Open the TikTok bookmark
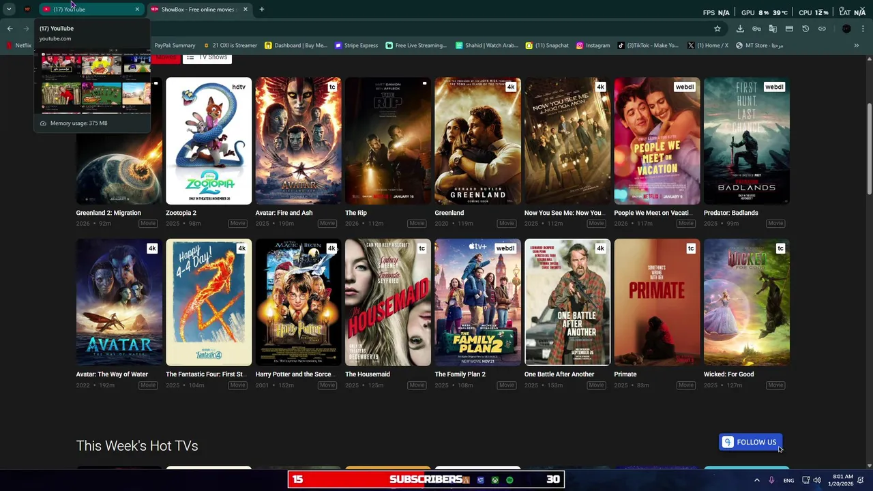873x491 pixels. (x=649, y=46)
